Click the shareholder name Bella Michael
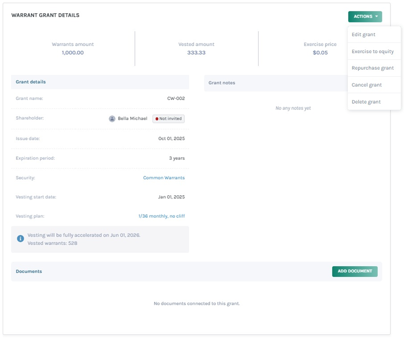Screen dimensions: 404x338 pos(132,119)
